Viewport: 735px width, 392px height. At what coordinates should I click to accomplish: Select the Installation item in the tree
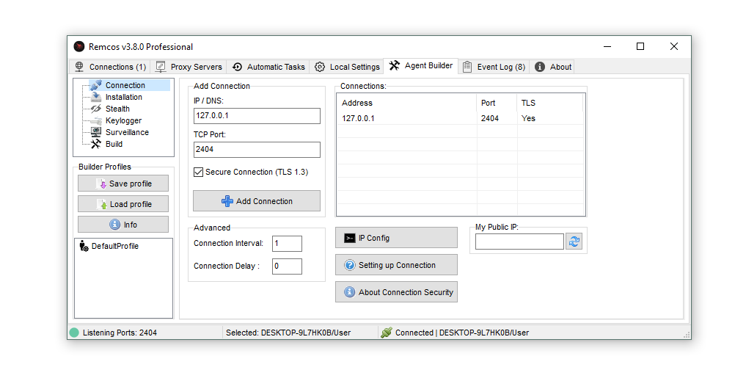(x=123, y=97)
